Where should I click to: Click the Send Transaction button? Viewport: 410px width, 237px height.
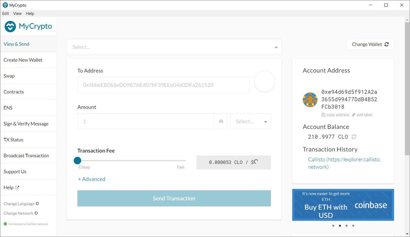(174, 198)
